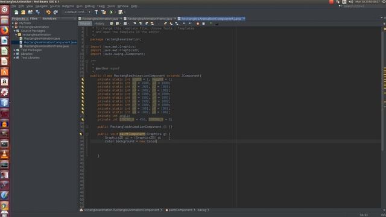
Task: Collapse the Source Packages node
Action: tap(14, 31)
